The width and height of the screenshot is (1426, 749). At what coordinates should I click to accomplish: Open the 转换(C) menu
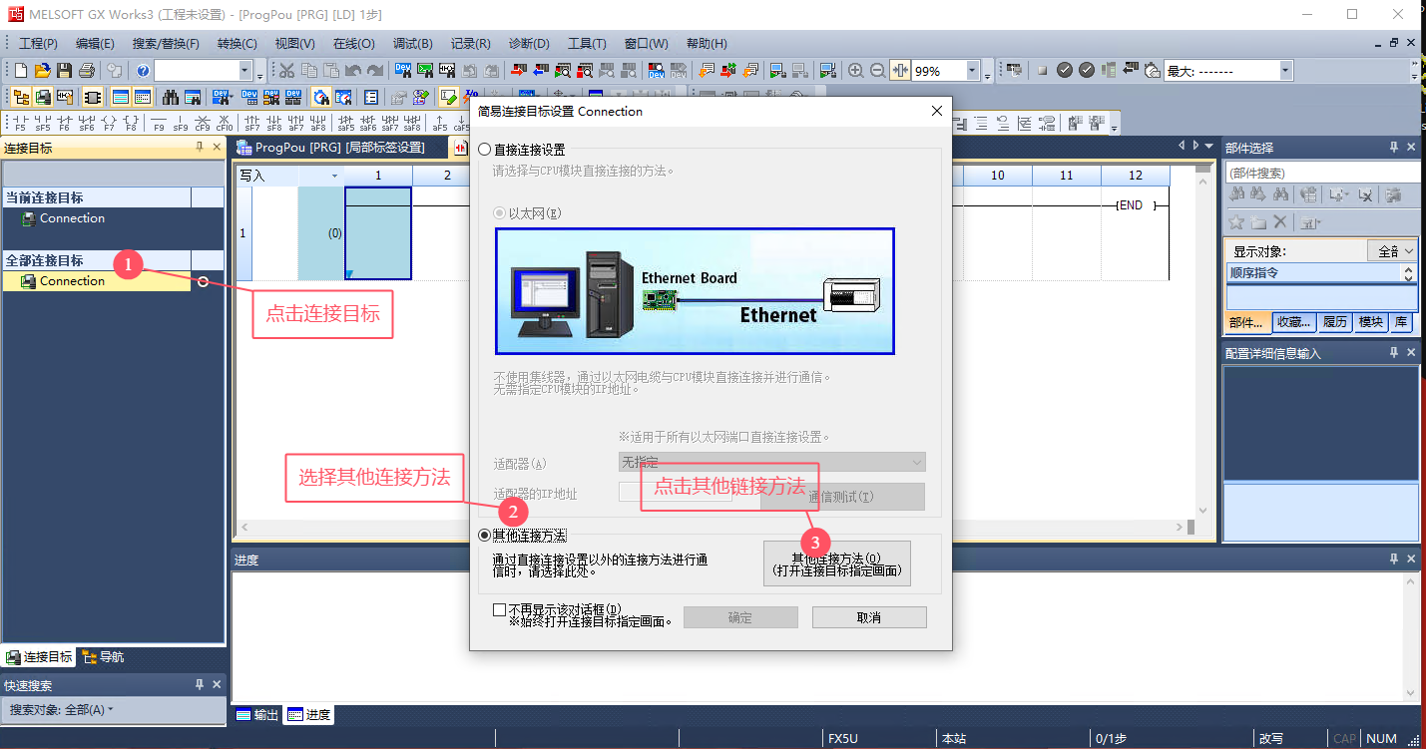(x=238, y=44)
